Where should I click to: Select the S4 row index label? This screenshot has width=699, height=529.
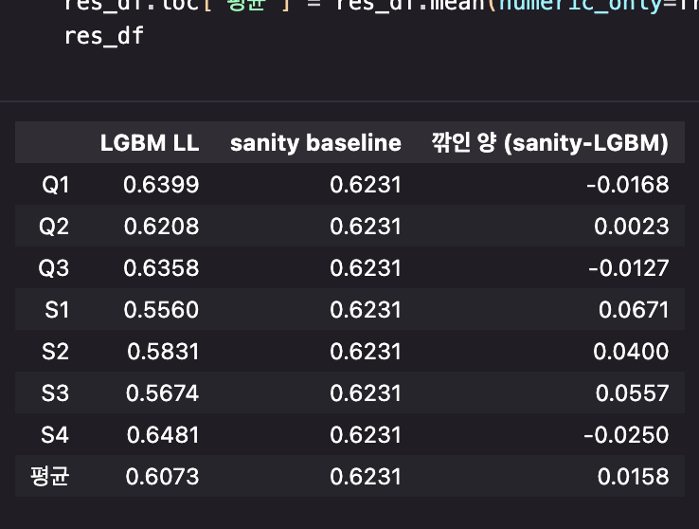55,434
